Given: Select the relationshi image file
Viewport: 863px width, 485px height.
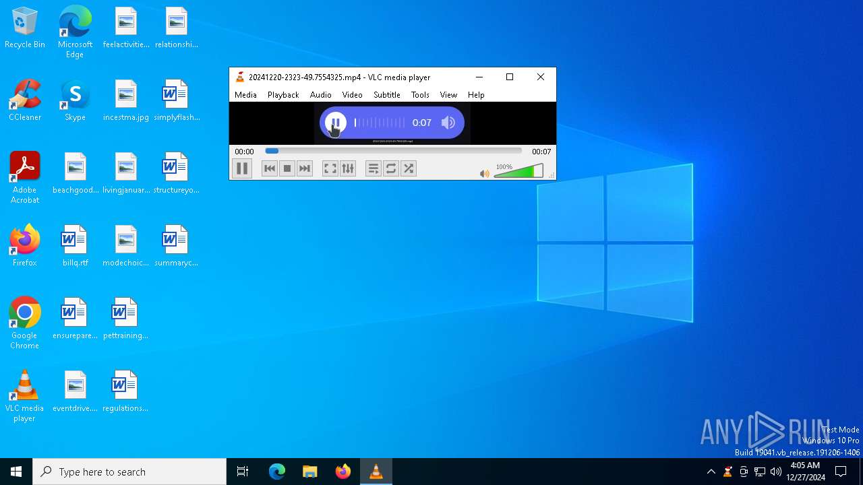Looking at the screenshot, I should tap(176, 28).
